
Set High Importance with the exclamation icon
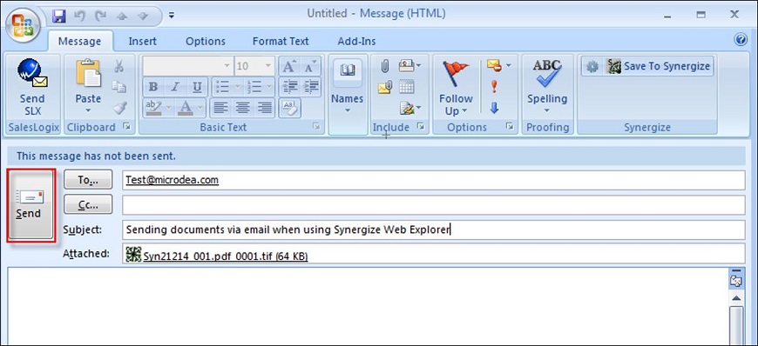[x=493, y=87]
